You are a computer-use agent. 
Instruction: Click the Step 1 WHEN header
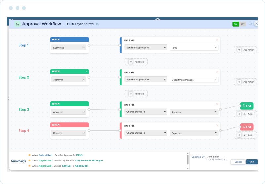click(x=69, y=39)
